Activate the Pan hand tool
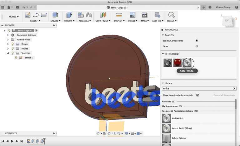Viewport: 240px width, 146px height. point(109,133)
